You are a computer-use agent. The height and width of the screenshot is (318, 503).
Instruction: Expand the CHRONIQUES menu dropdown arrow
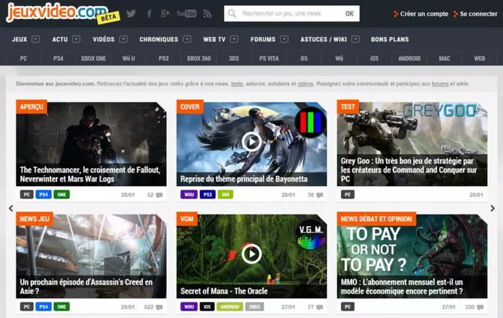pyautogui.click(x=187, y=39)
